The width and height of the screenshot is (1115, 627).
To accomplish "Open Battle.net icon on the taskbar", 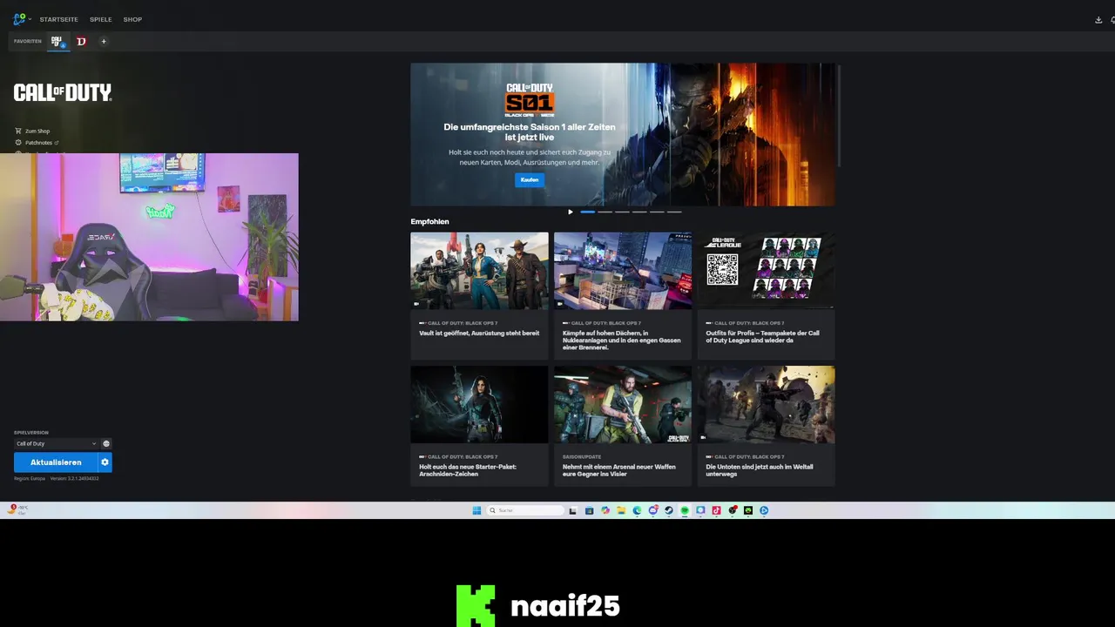I will point(764,510).
